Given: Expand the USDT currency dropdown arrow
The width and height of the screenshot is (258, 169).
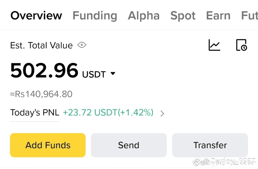Looking at the screenshot, I should (113, 74).
